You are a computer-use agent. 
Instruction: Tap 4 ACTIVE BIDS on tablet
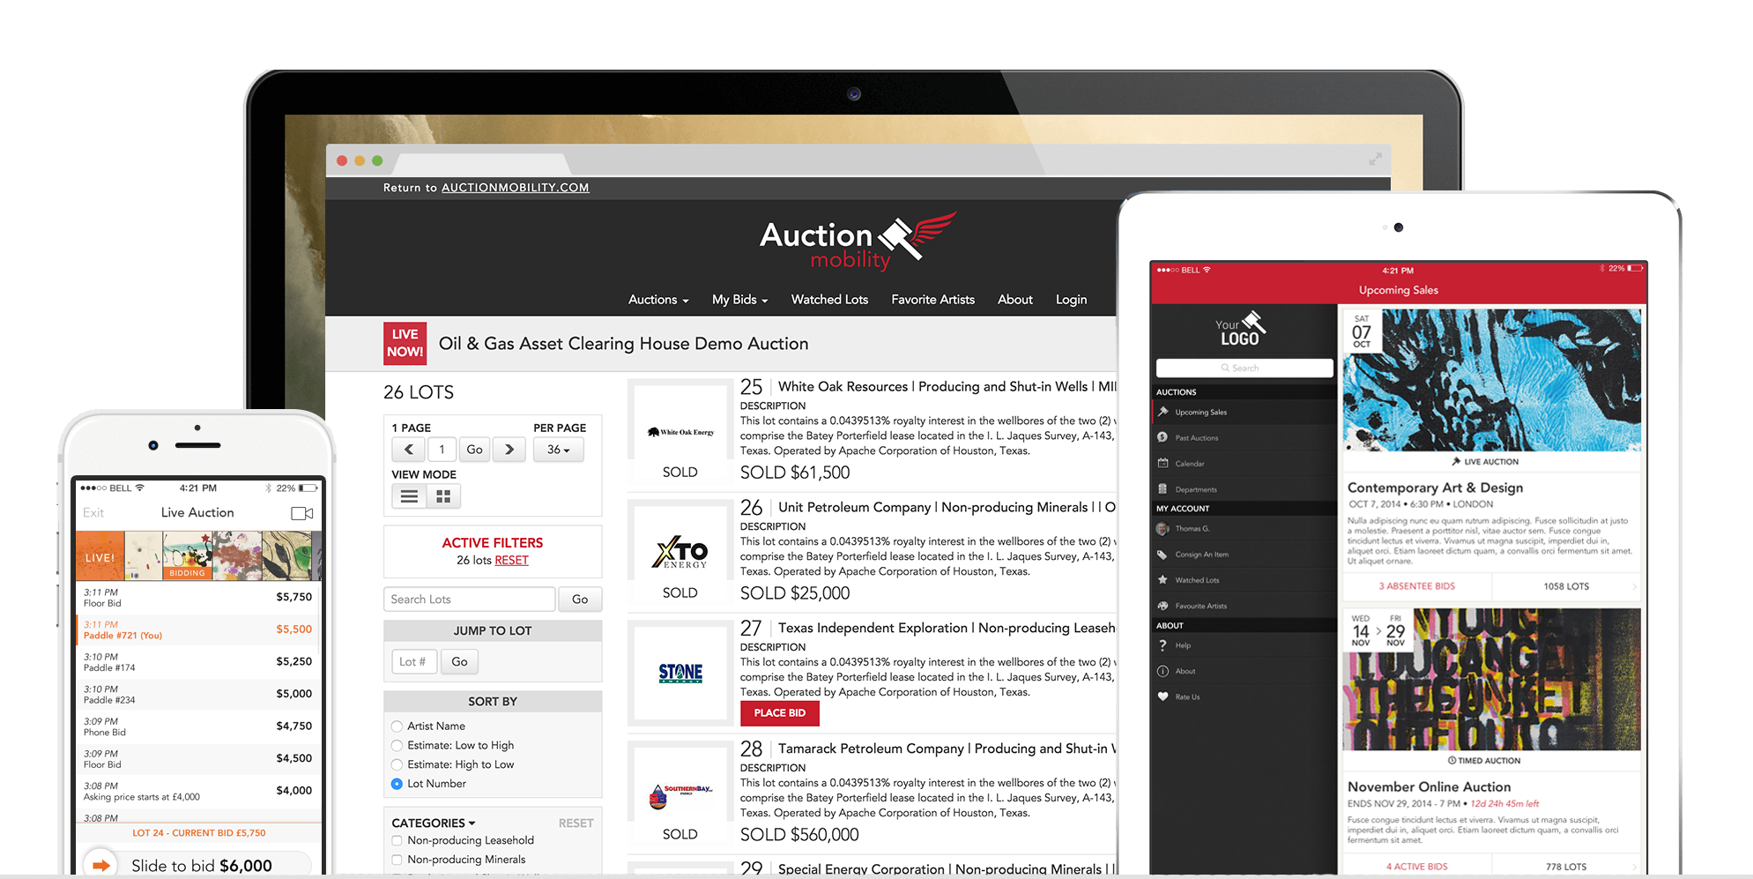1417,867
